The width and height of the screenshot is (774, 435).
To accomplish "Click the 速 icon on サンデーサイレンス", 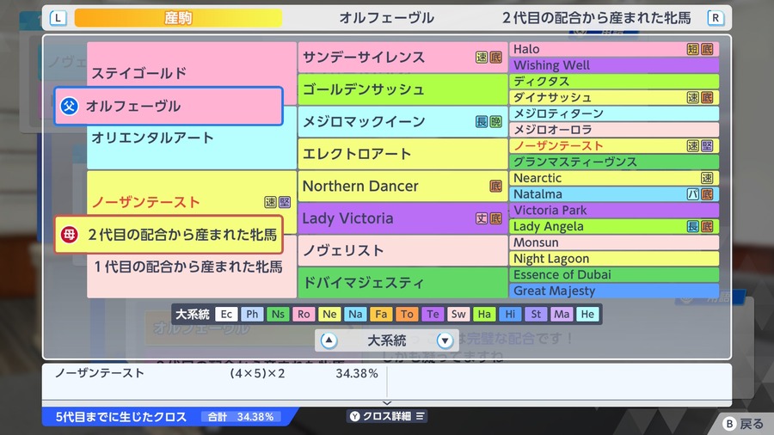I will 482,58.
